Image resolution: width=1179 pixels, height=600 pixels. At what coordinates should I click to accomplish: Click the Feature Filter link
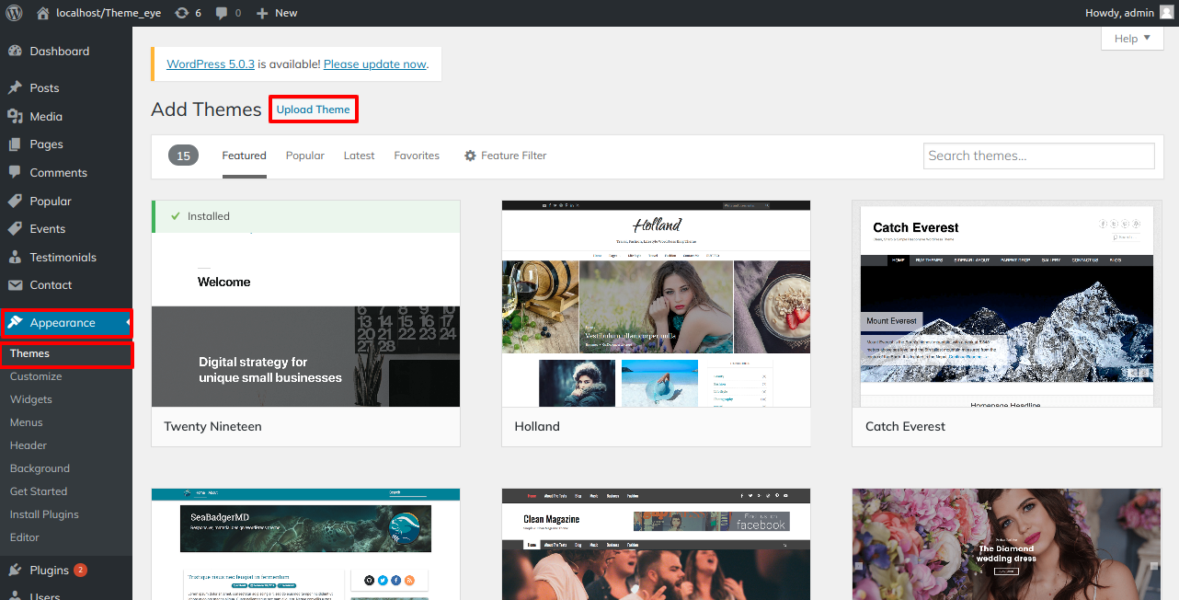[x=514, y=156]
